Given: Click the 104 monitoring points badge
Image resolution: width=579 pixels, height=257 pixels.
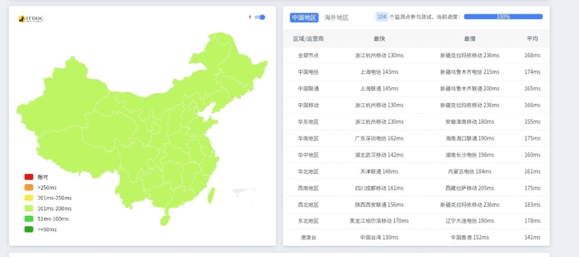Looking at the screenshot, I should [x=382, y=17].
